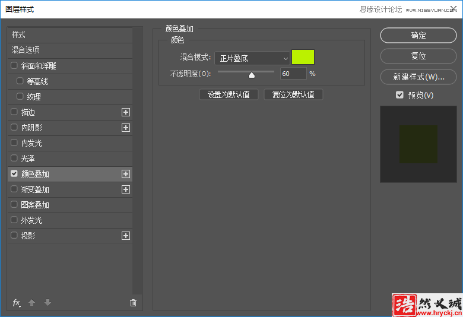Enable the 外发光 checkbox
463x317 pixels.
14,220
